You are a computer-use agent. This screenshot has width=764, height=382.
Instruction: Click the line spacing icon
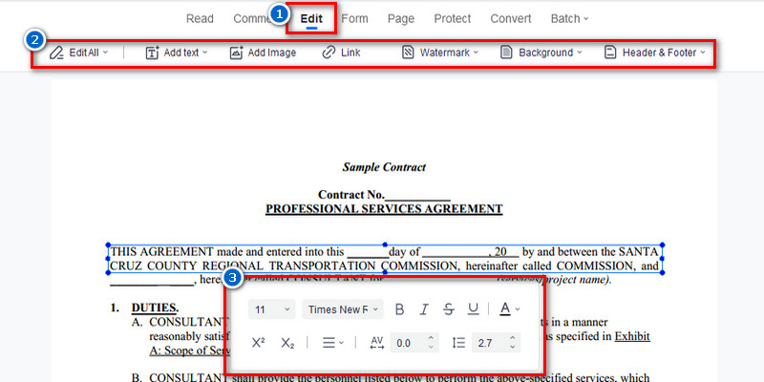click(458, 343)
